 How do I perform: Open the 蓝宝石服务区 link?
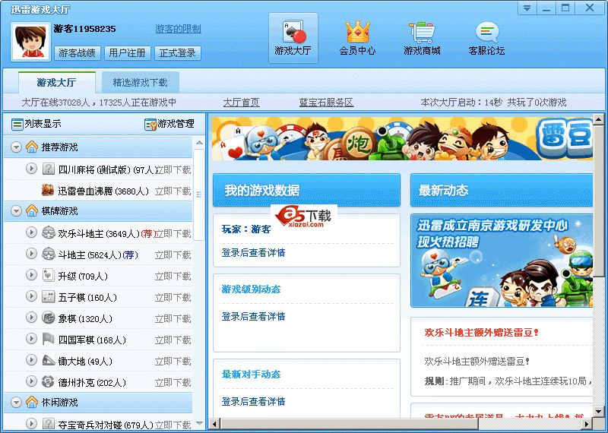pos(326,103)
